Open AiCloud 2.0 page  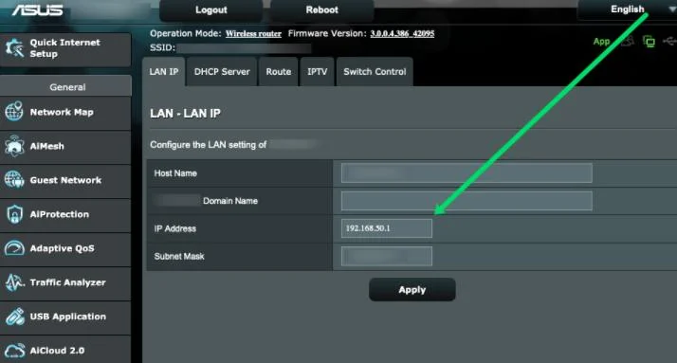tap(65, 350)
